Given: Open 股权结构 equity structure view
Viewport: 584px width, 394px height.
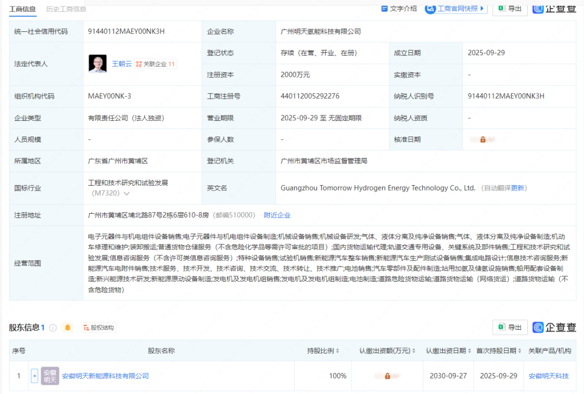Looking at the screenshot, I should tap(98, 328).
